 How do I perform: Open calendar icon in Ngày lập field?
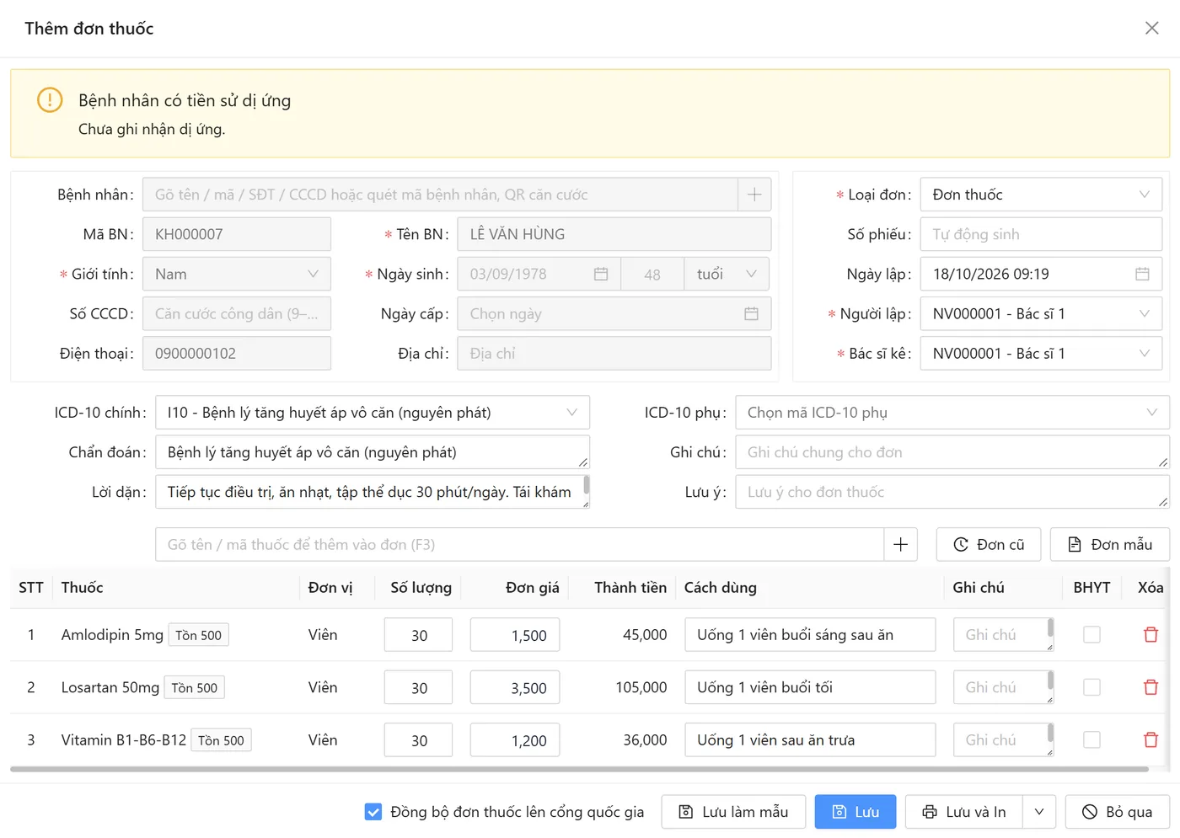pos(1142,274)
